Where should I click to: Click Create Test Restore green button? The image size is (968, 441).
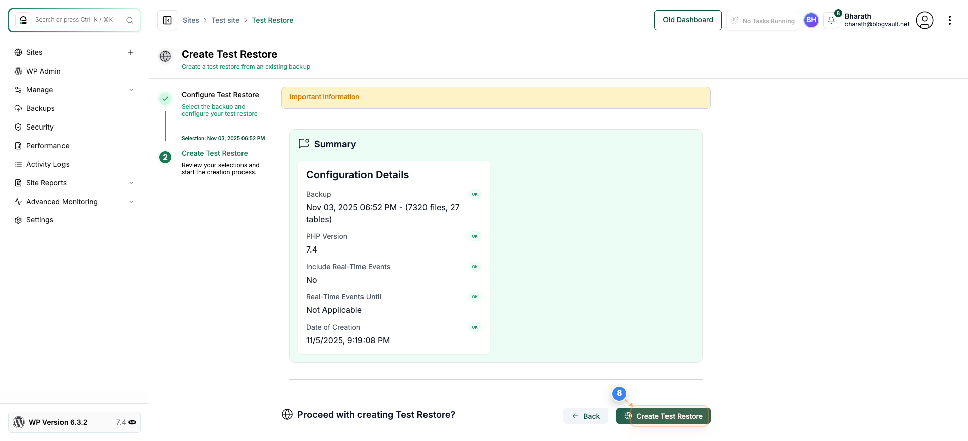pyautogui.click(x=663, y=416)
